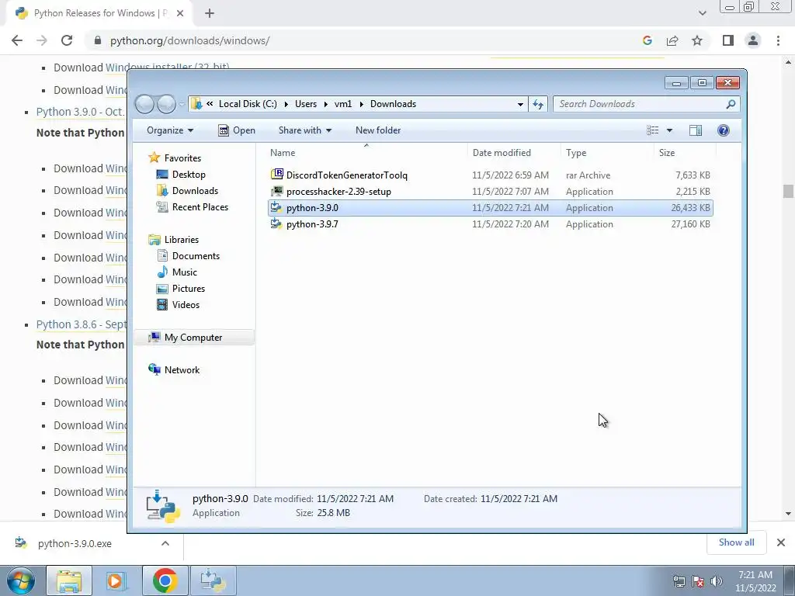795x596 pixels.
Task: Open the Pictures library
Action: click(188, 288)
